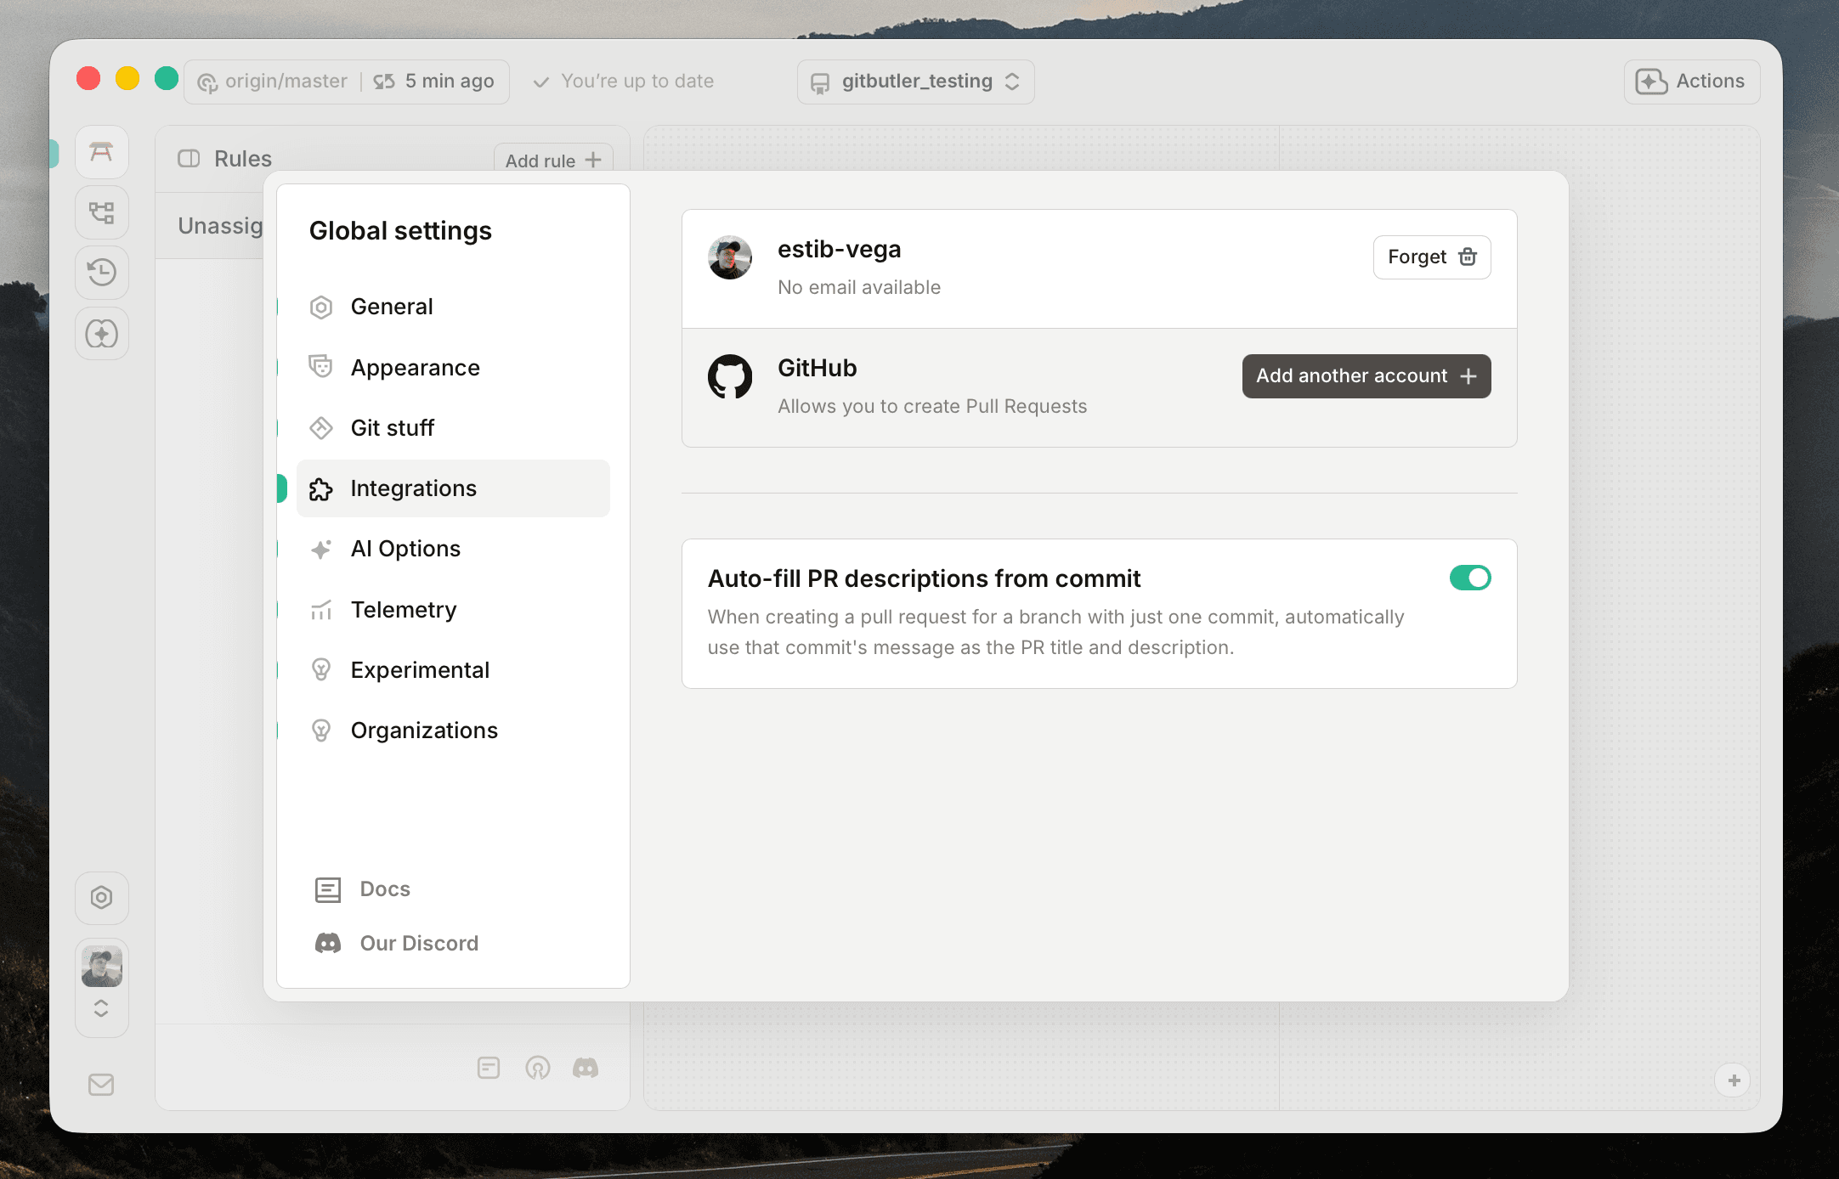The image size is (1839, 1179).
Task: Open the mail feedback icon in the sidebar
Action: pyautogui.click(x=101, y=1085)
